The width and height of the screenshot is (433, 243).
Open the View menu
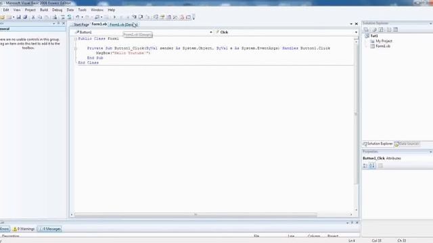coord(17,10)
